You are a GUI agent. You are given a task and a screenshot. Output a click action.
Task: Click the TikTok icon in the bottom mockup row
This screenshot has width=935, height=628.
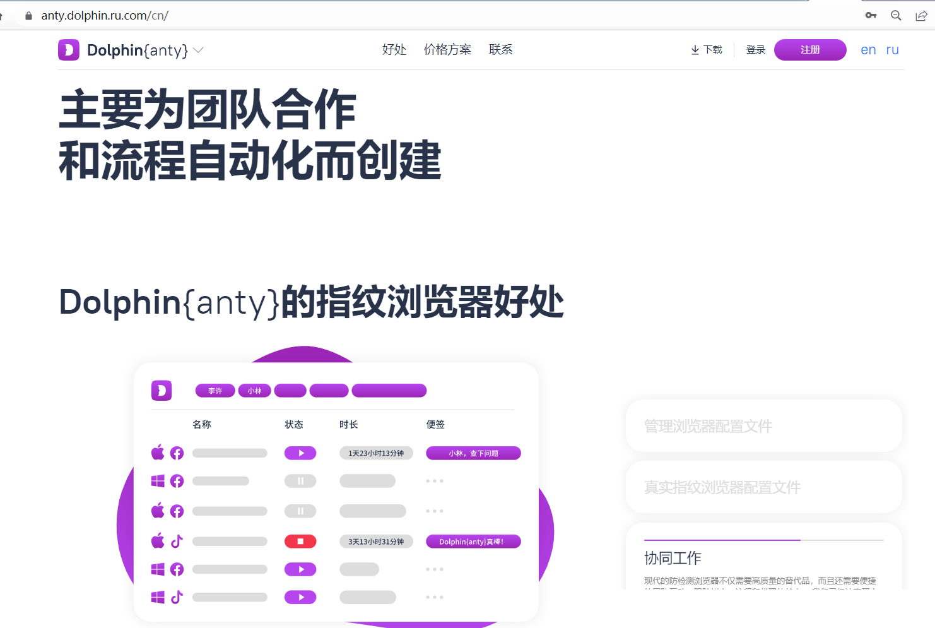click(177, 597)
